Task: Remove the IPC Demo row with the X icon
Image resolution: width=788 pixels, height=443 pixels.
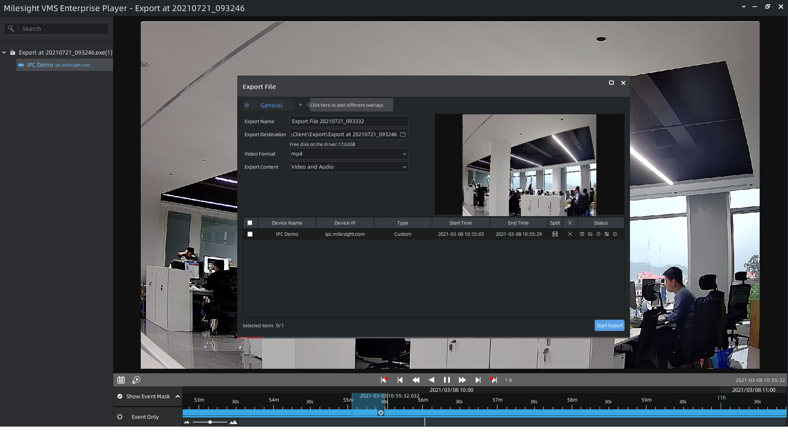Action: click(x=570, y=234)
